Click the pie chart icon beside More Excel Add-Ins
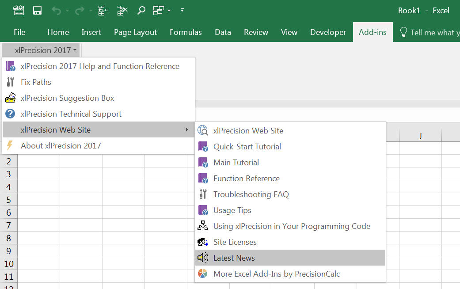460x289 pixels. click(203, 274)
